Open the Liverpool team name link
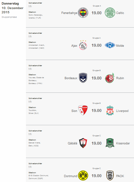 (x=122, y=111)
